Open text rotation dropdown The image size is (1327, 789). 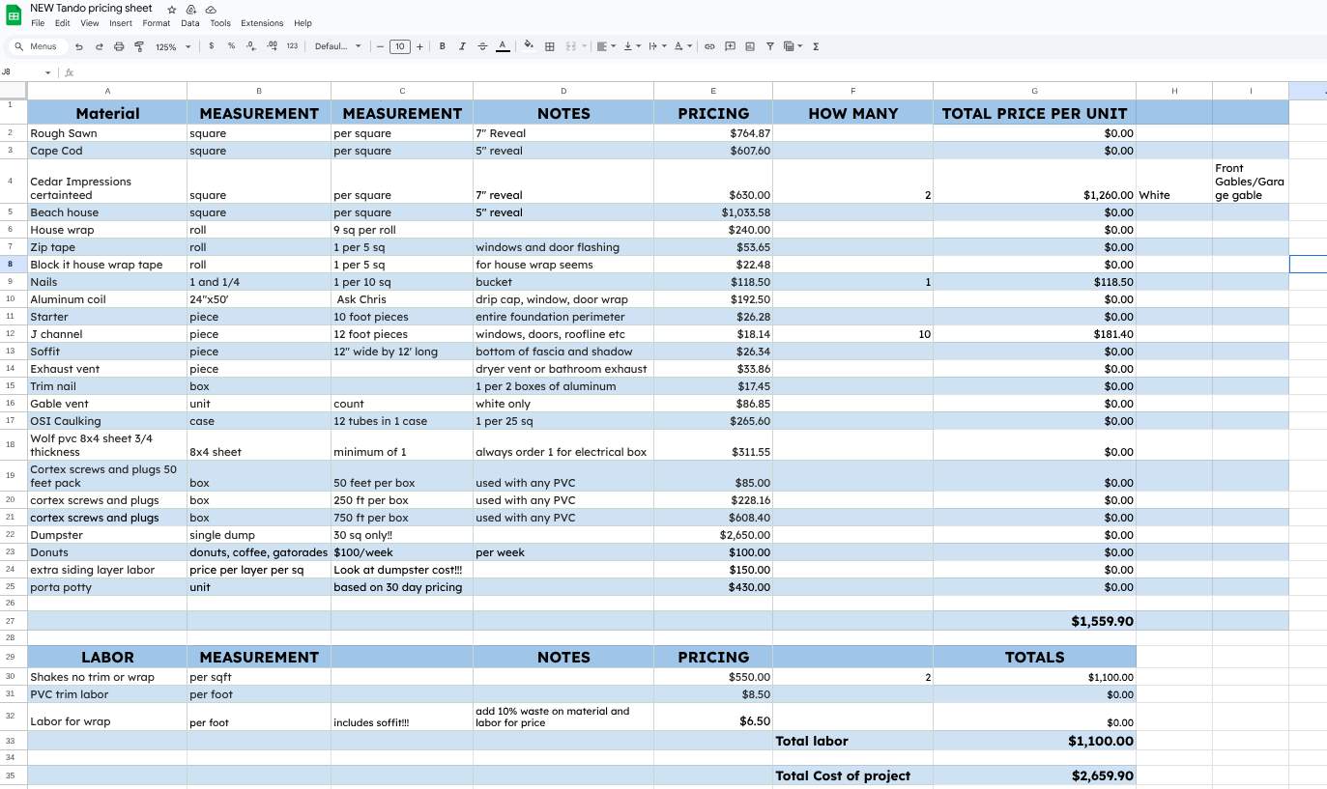pyautogui.click(x=682, y=46)
